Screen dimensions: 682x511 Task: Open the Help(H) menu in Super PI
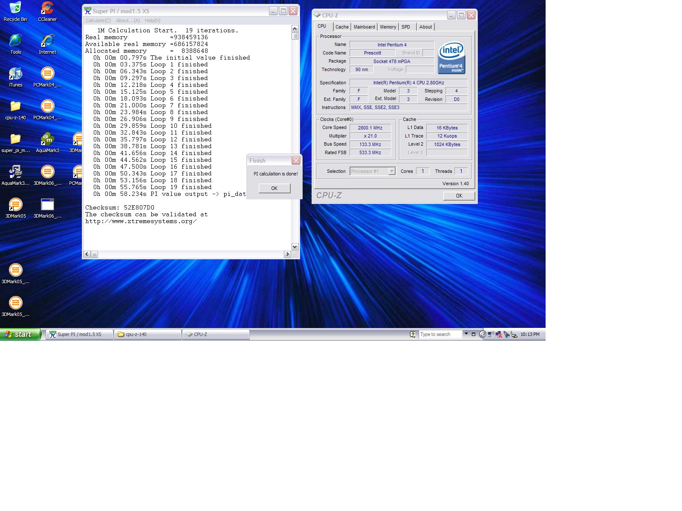pos(152,20)
